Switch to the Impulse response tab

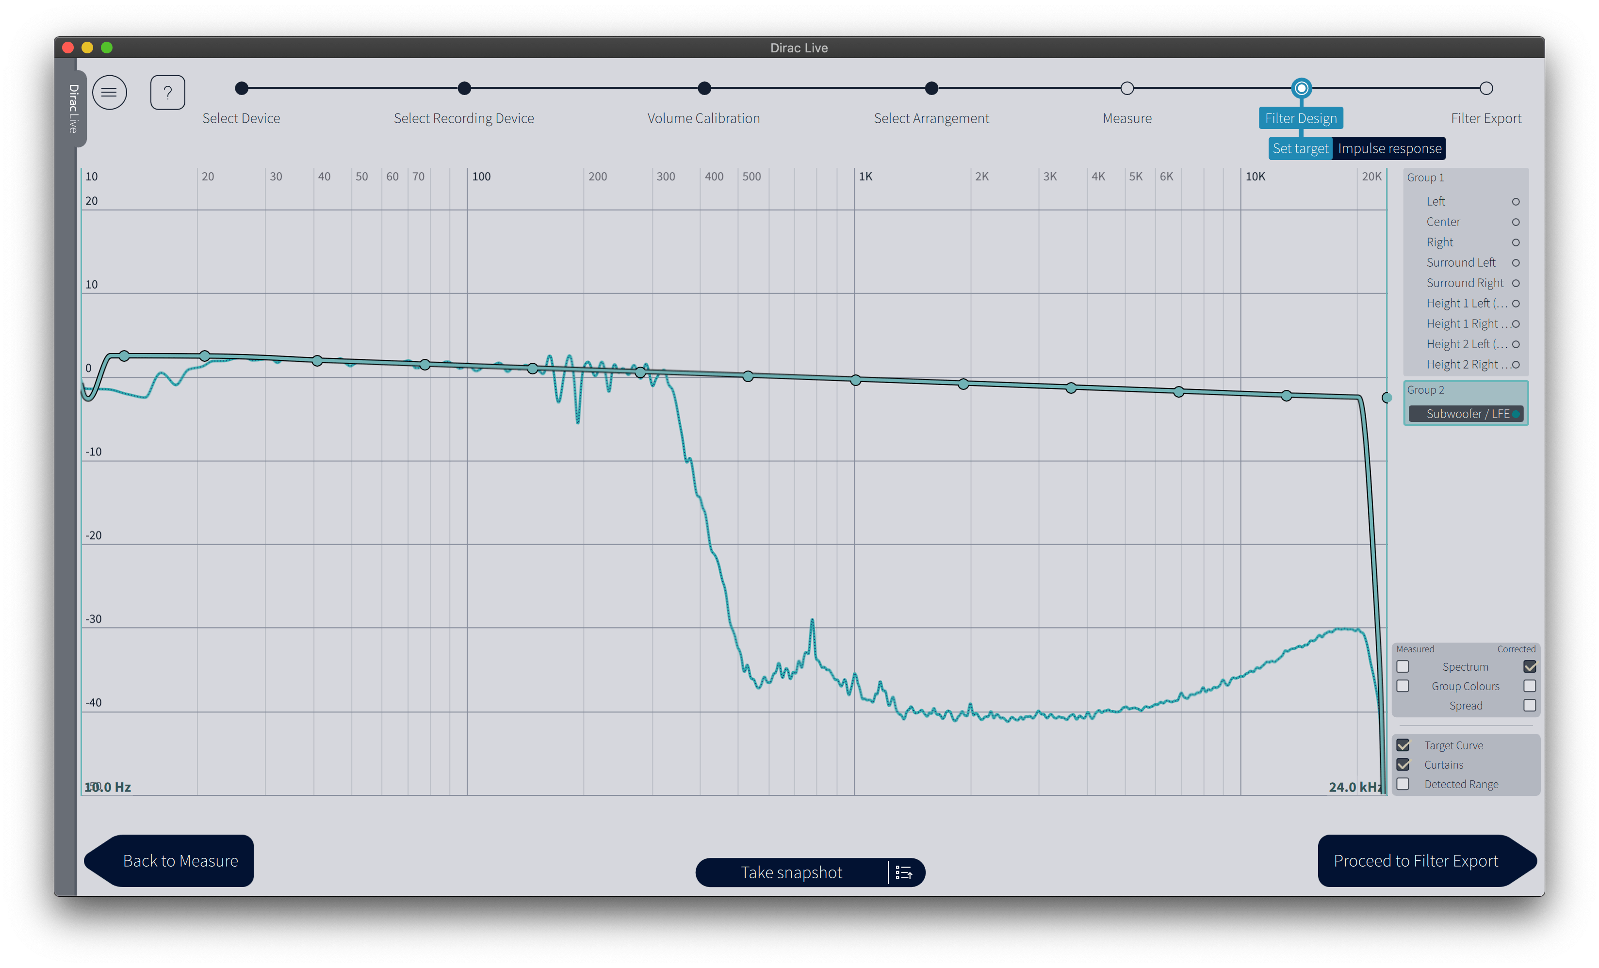[x=1389, y=148]
